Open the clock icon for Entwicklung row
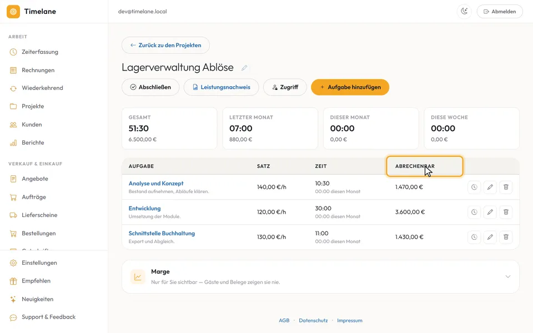Screen dimensions: 533x333 [x=474, y=212]
